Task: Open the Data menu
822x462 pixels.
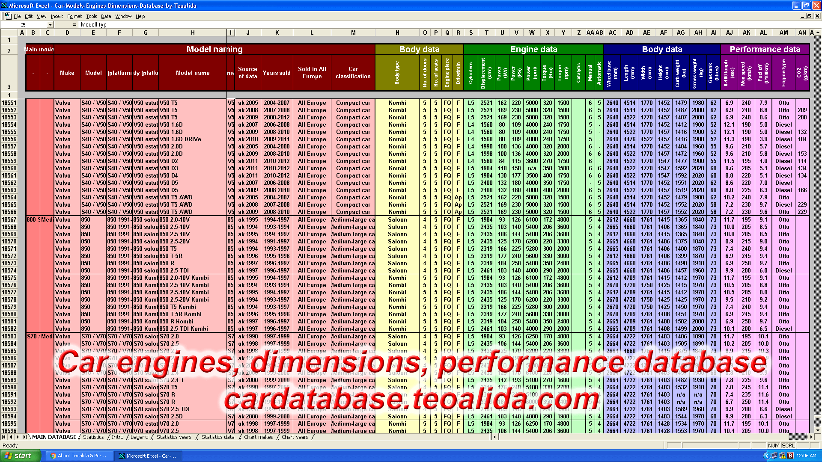Action: (106, 16)
